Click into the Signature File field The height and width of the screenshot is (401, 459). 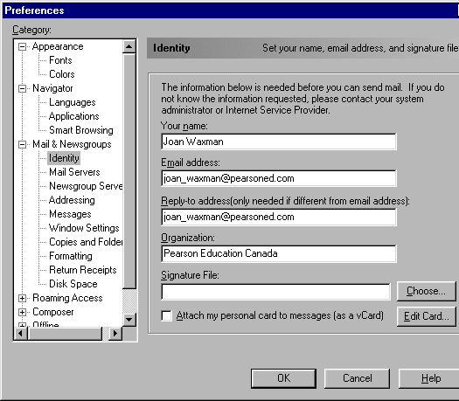[275, 292]
